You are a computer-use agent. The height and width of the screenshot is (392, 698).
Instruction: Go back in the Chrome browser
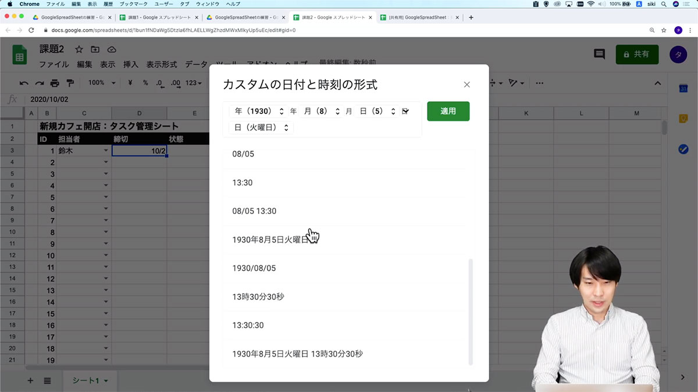click(8, 30)
